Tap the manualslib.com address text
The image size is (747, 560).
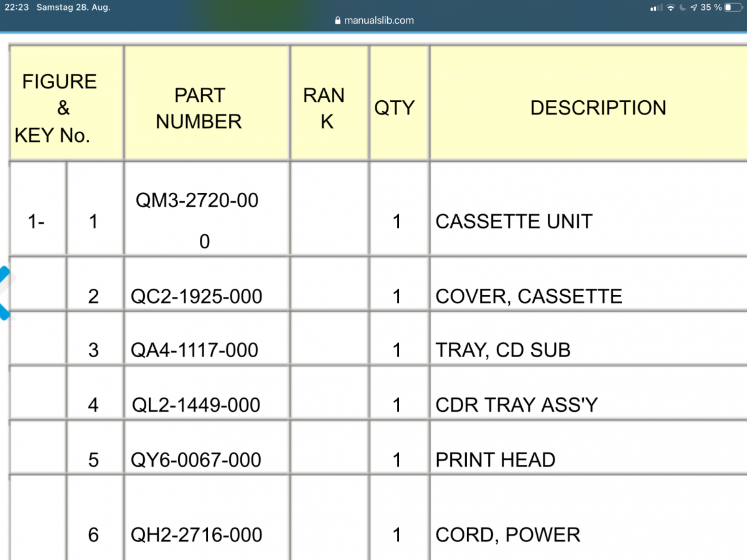click(x=379, y=21)
